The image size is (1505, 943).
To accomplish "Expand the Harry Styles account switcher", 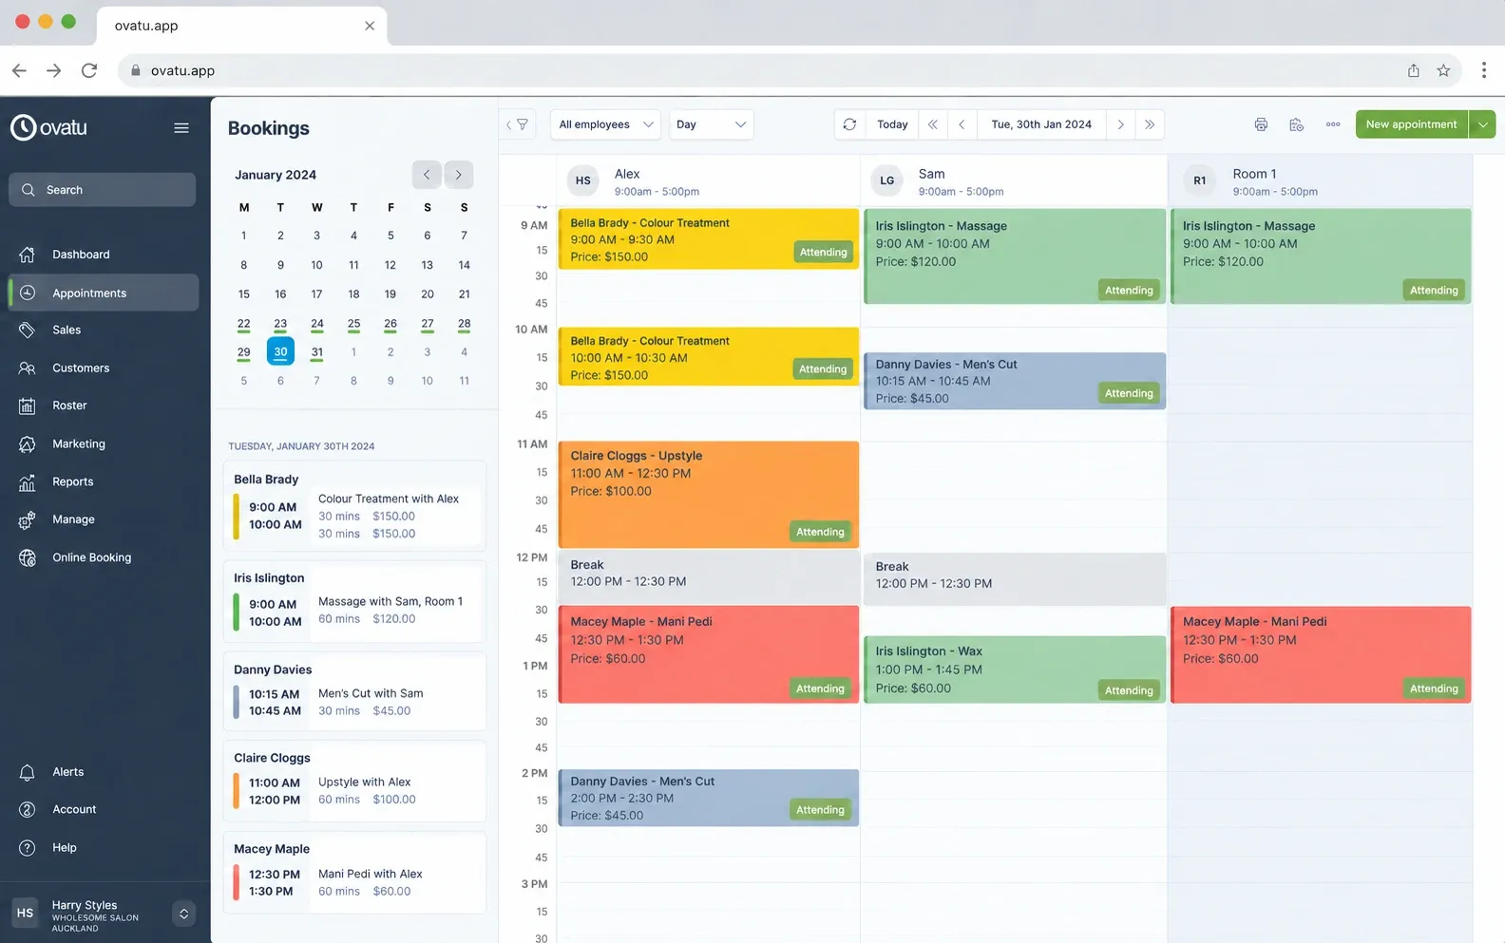I will pos(183,914).
